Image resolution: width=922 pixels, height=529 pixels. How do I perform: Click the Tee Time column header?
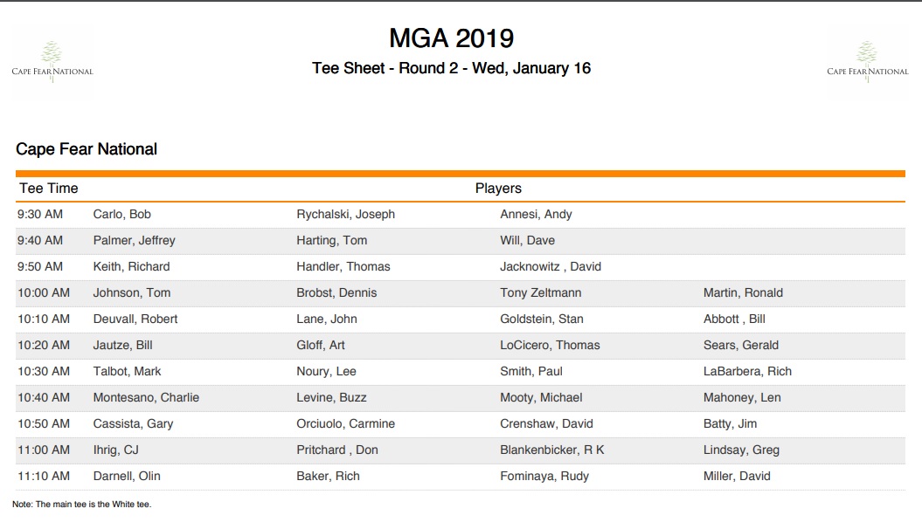49,189
